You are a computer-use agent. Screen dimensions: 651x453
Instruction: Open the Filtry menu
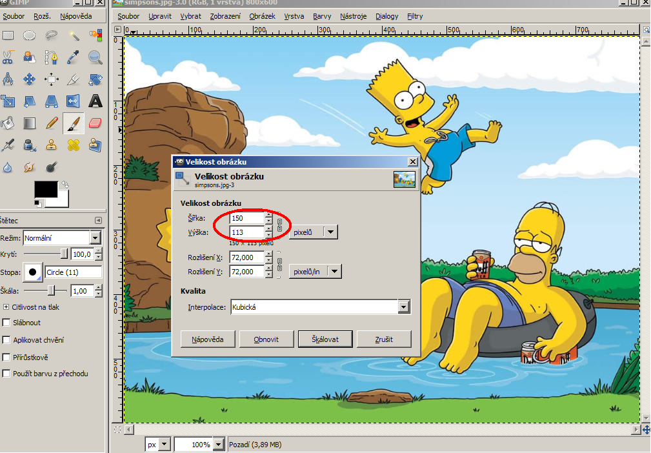[x=415, y=16]
